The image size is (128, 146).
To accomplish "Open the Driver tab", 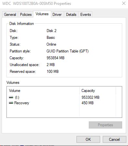I will (57, 15).
